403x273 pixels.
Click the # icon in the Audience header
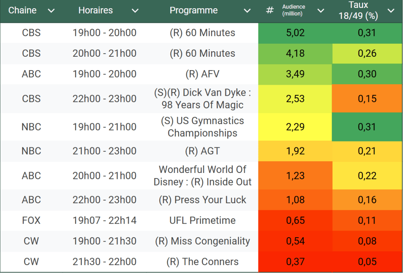[270, 11]
